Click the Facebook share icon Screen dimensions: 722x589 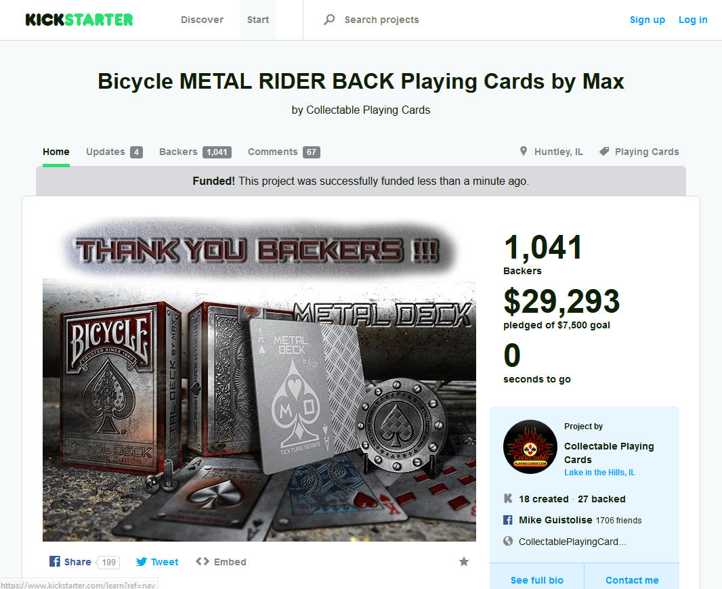(55, 561)
